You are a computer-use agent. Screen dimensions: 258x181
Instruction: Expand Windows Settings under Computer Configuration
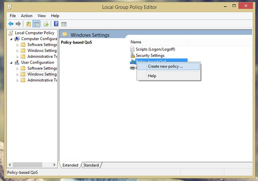click(x=17, y=51)
